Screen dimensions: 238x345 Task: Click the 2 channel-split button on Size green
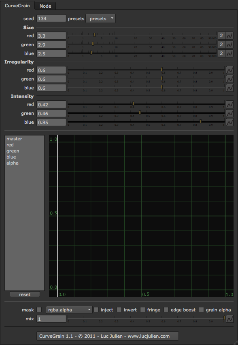point(221,44)
